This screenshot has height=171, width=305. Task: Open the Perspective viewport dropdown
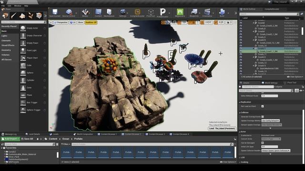tap(61, 22)
